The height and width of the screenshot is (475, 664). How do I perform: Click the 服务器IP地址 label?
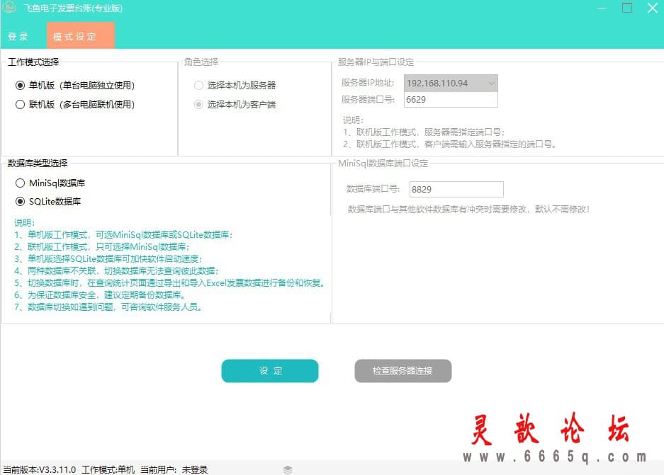[x=368, y=83]
